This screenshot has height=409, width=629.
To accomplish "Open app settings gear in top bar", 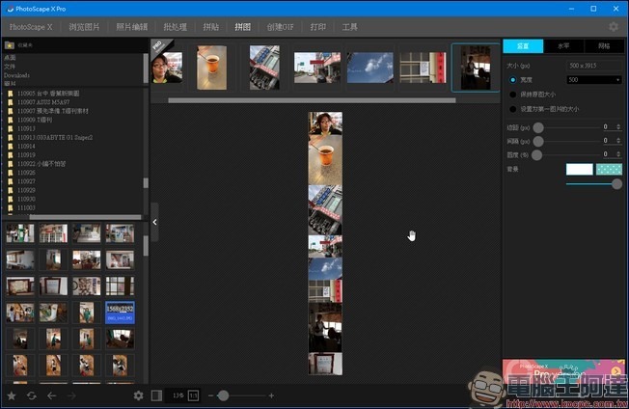I will pyautogui.click(x=614, y=27).
